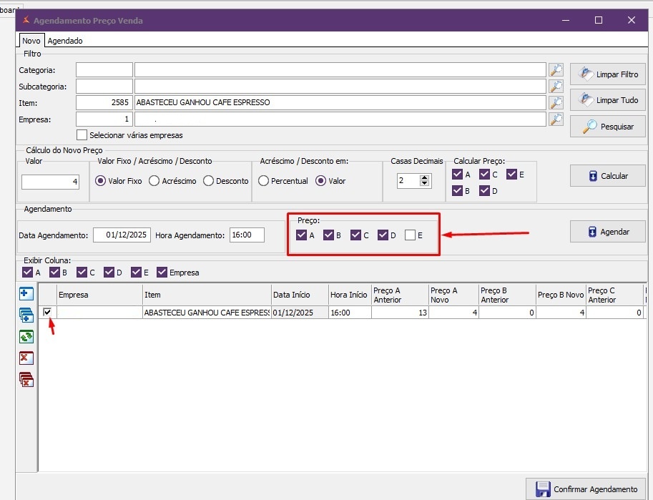This screenshot has height=500, width=653.
Task: Toggle Exibir Coluna C checkbox
Action: coord(82,272)
